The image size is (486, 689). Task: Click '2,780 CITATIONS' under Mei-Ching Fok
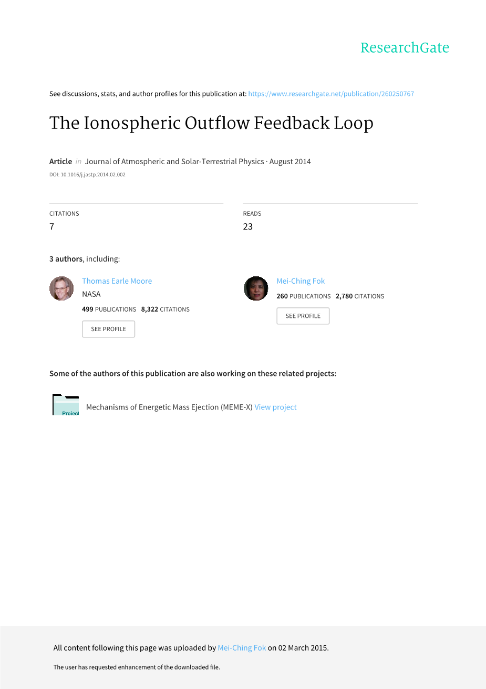tap(359, 296)
